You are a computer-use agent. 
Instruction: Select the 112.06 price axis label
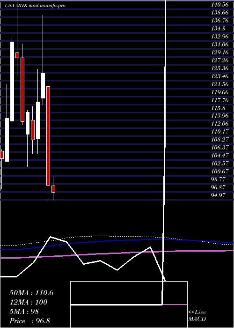click(x=219, y=124)
